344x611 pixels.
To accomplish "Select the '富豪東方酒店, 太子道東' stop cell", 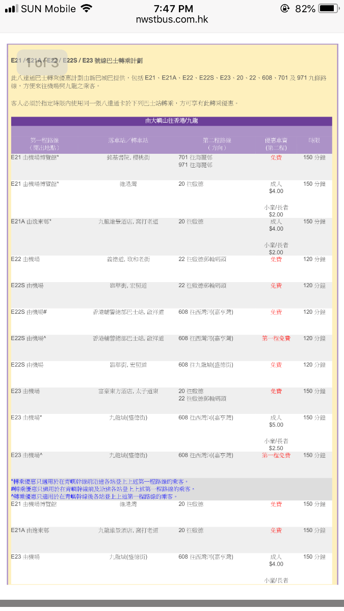I will click(128, 392).
